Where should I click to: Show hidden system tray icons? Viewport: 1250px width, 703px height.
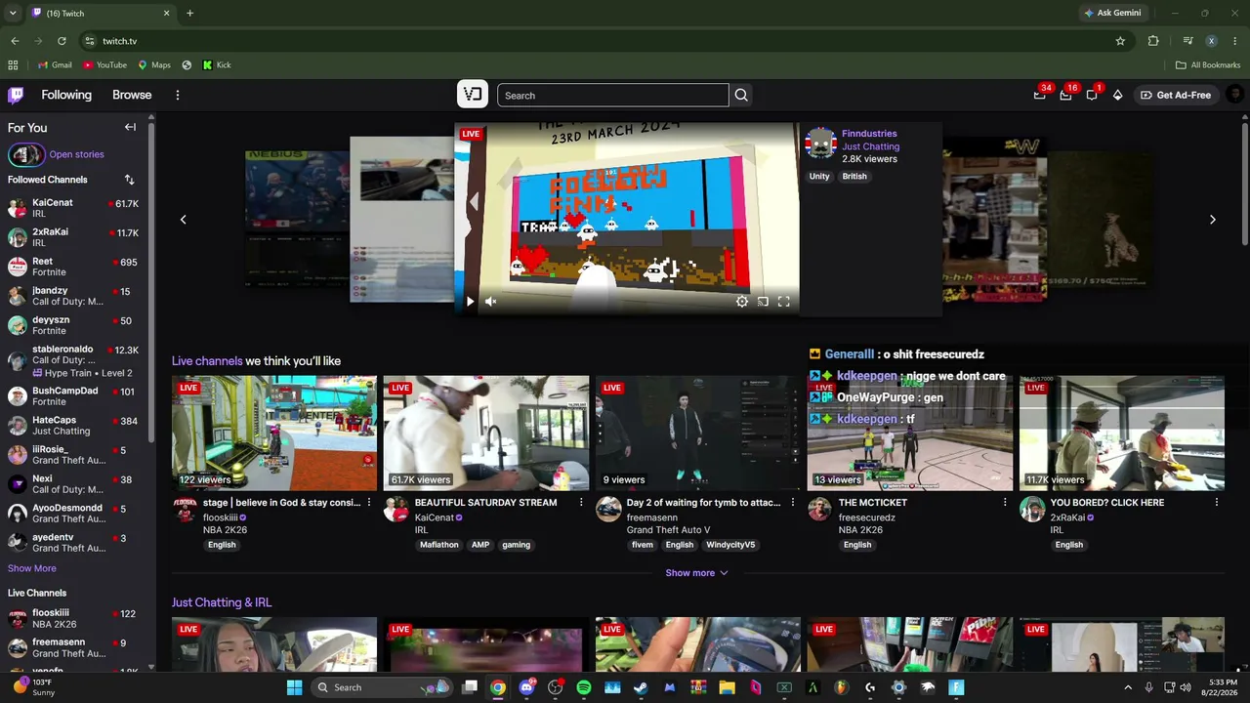click(x=1128, y=687)
